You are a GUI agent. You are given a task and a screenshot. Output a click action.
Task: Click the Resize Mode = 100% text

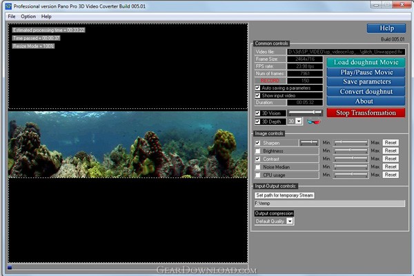[33, 46]
